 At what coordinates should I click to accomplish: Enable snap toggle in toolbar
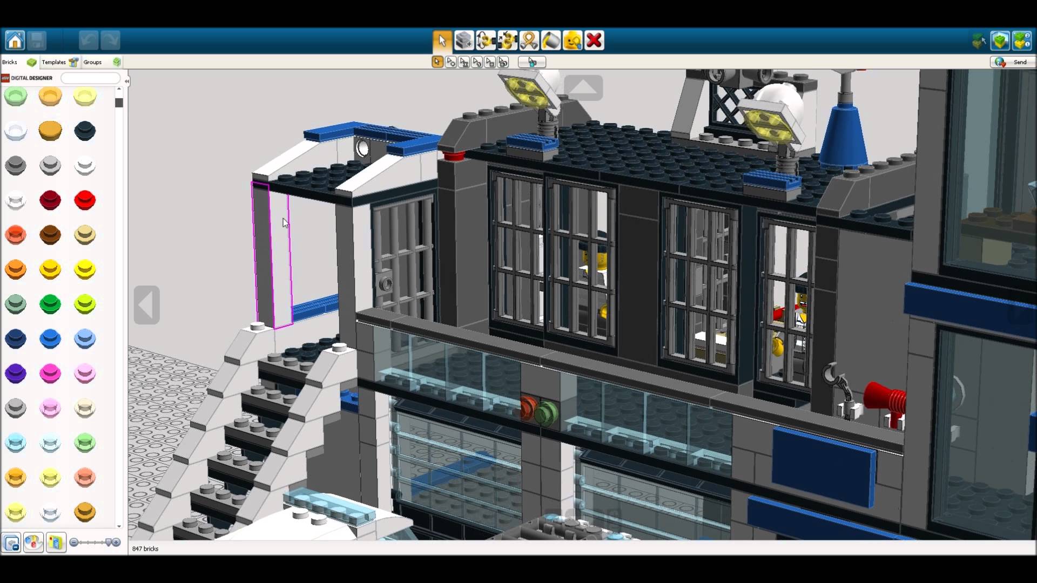(532, 63)
